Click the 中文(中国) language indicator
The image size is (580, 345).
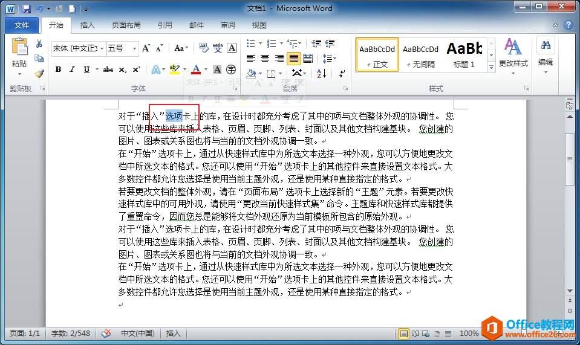click(x=138, y=333)
